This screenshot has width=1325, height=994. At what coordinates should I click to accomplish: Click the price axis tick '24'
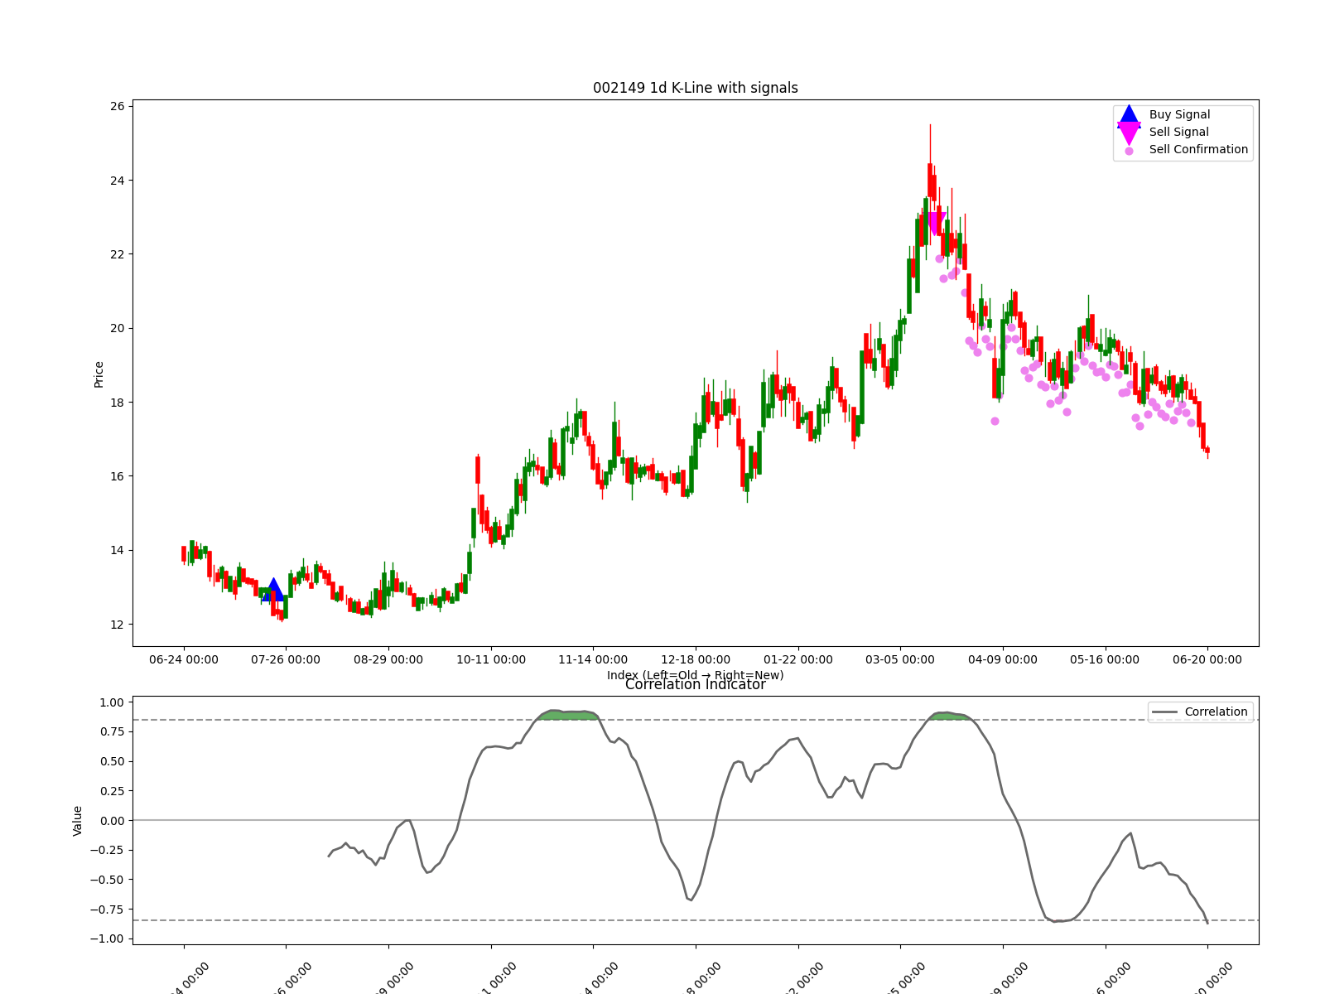[117, 181]
